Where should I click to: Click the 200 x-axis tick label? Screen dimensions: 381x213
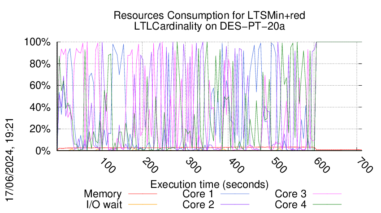(x=151, y=165)
